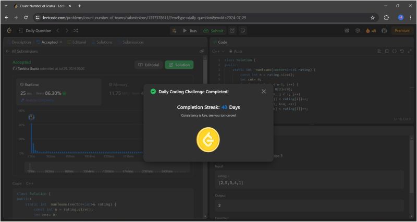417x222 pixels.
Task: Go back to All Submissions
Action: click(x=22, y=51)
